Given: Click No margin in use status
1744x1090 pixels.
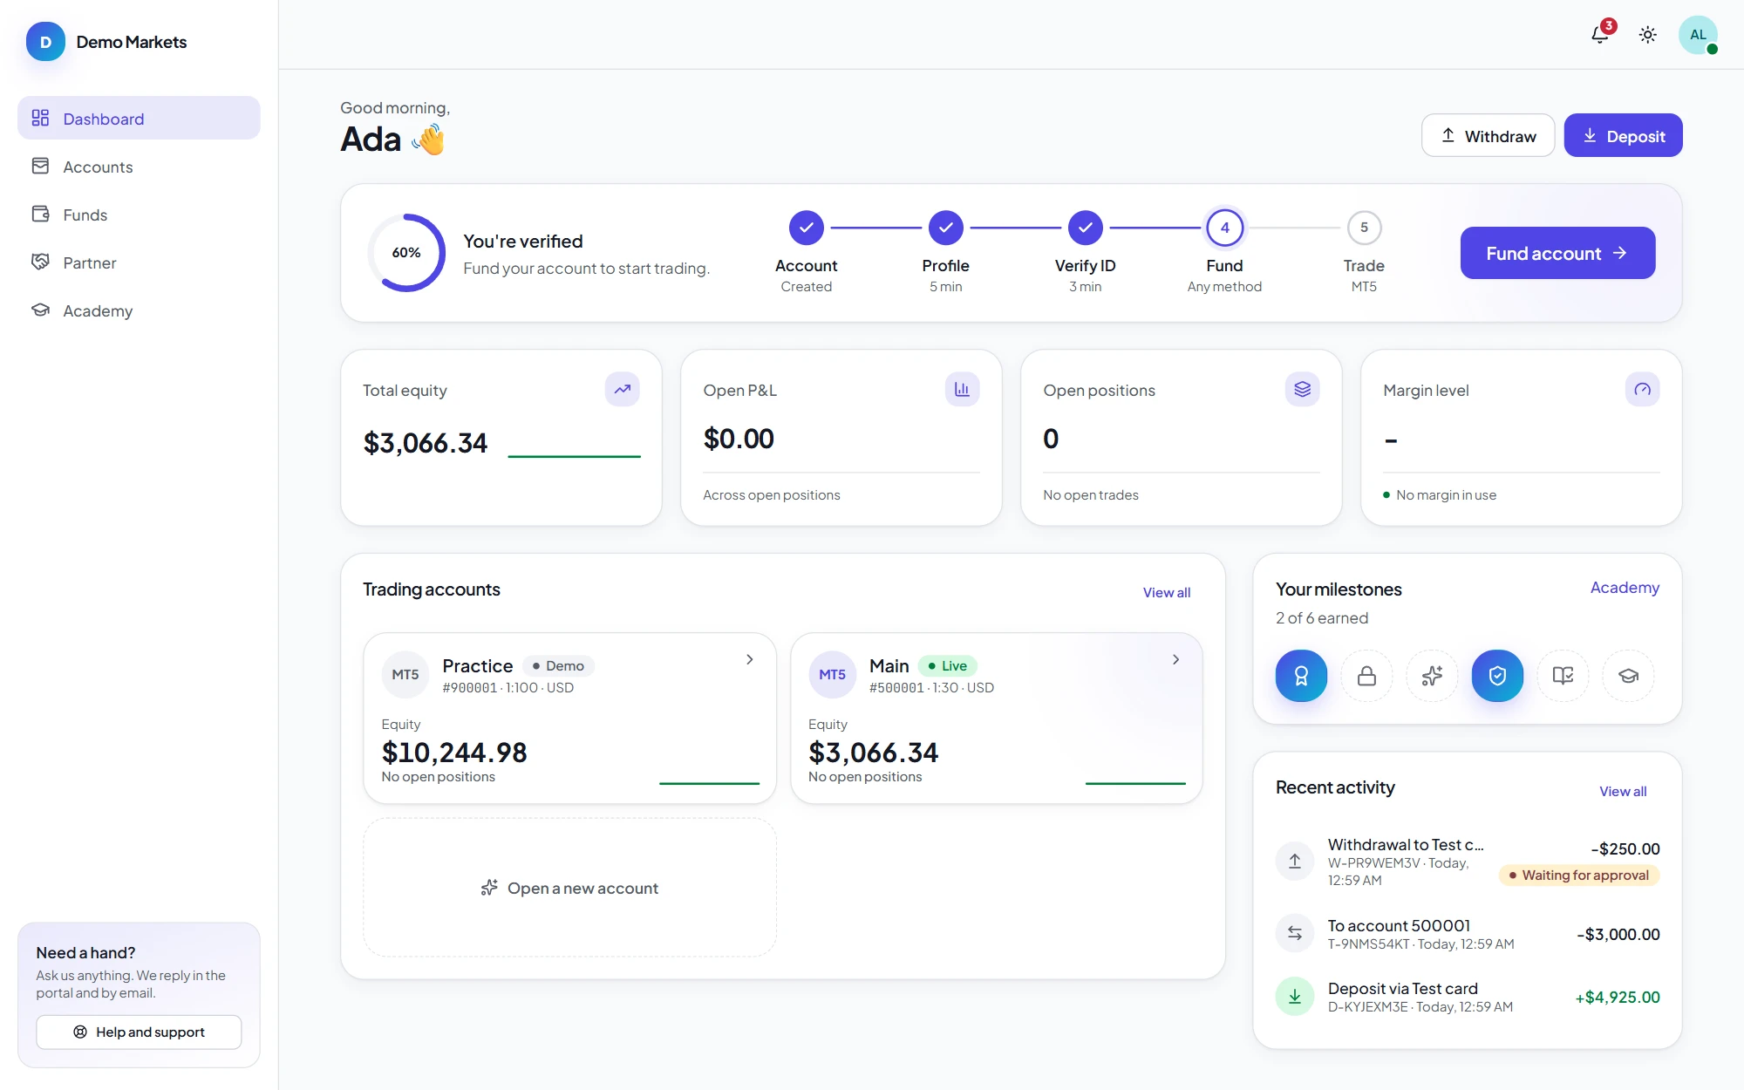Looking at the screenshot, I should coord(1440,494).
